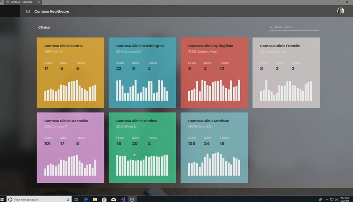353x202 pixels.
Task: Open Task View from taskbar
Action: (x=76, y=200)
